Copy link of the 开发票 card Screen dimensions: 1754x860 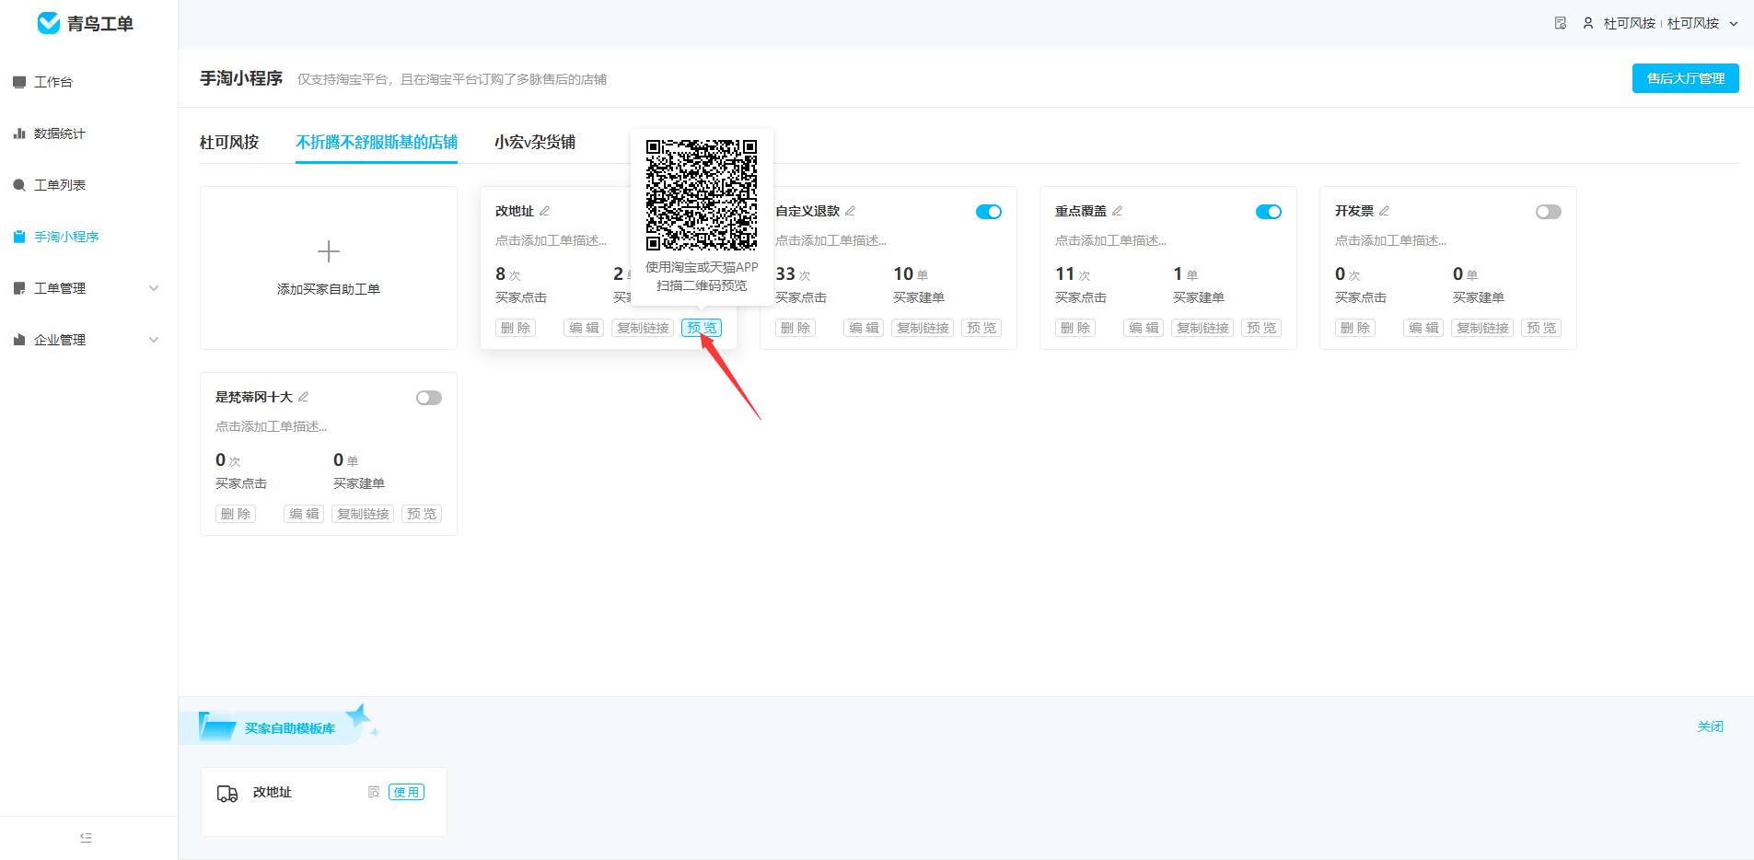click(x=1482, y=328)
